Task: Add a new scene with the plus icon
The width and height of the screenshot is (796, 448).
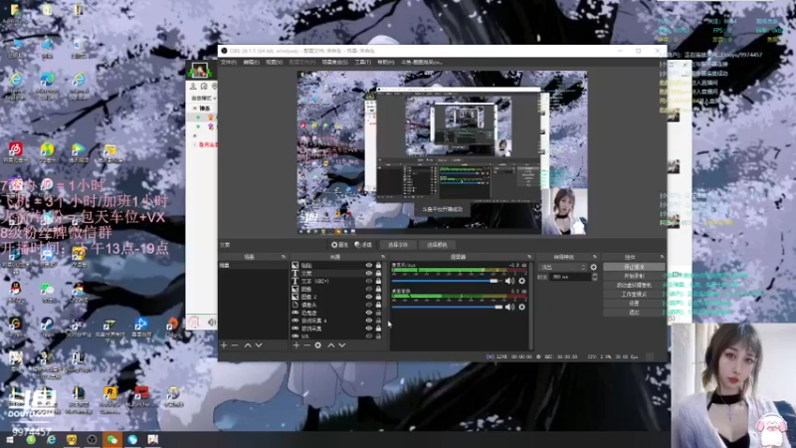Action: [224, 345]
